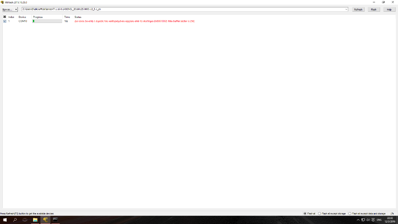Click the Index column header
The image size is (398, 224).
point(11,17)
